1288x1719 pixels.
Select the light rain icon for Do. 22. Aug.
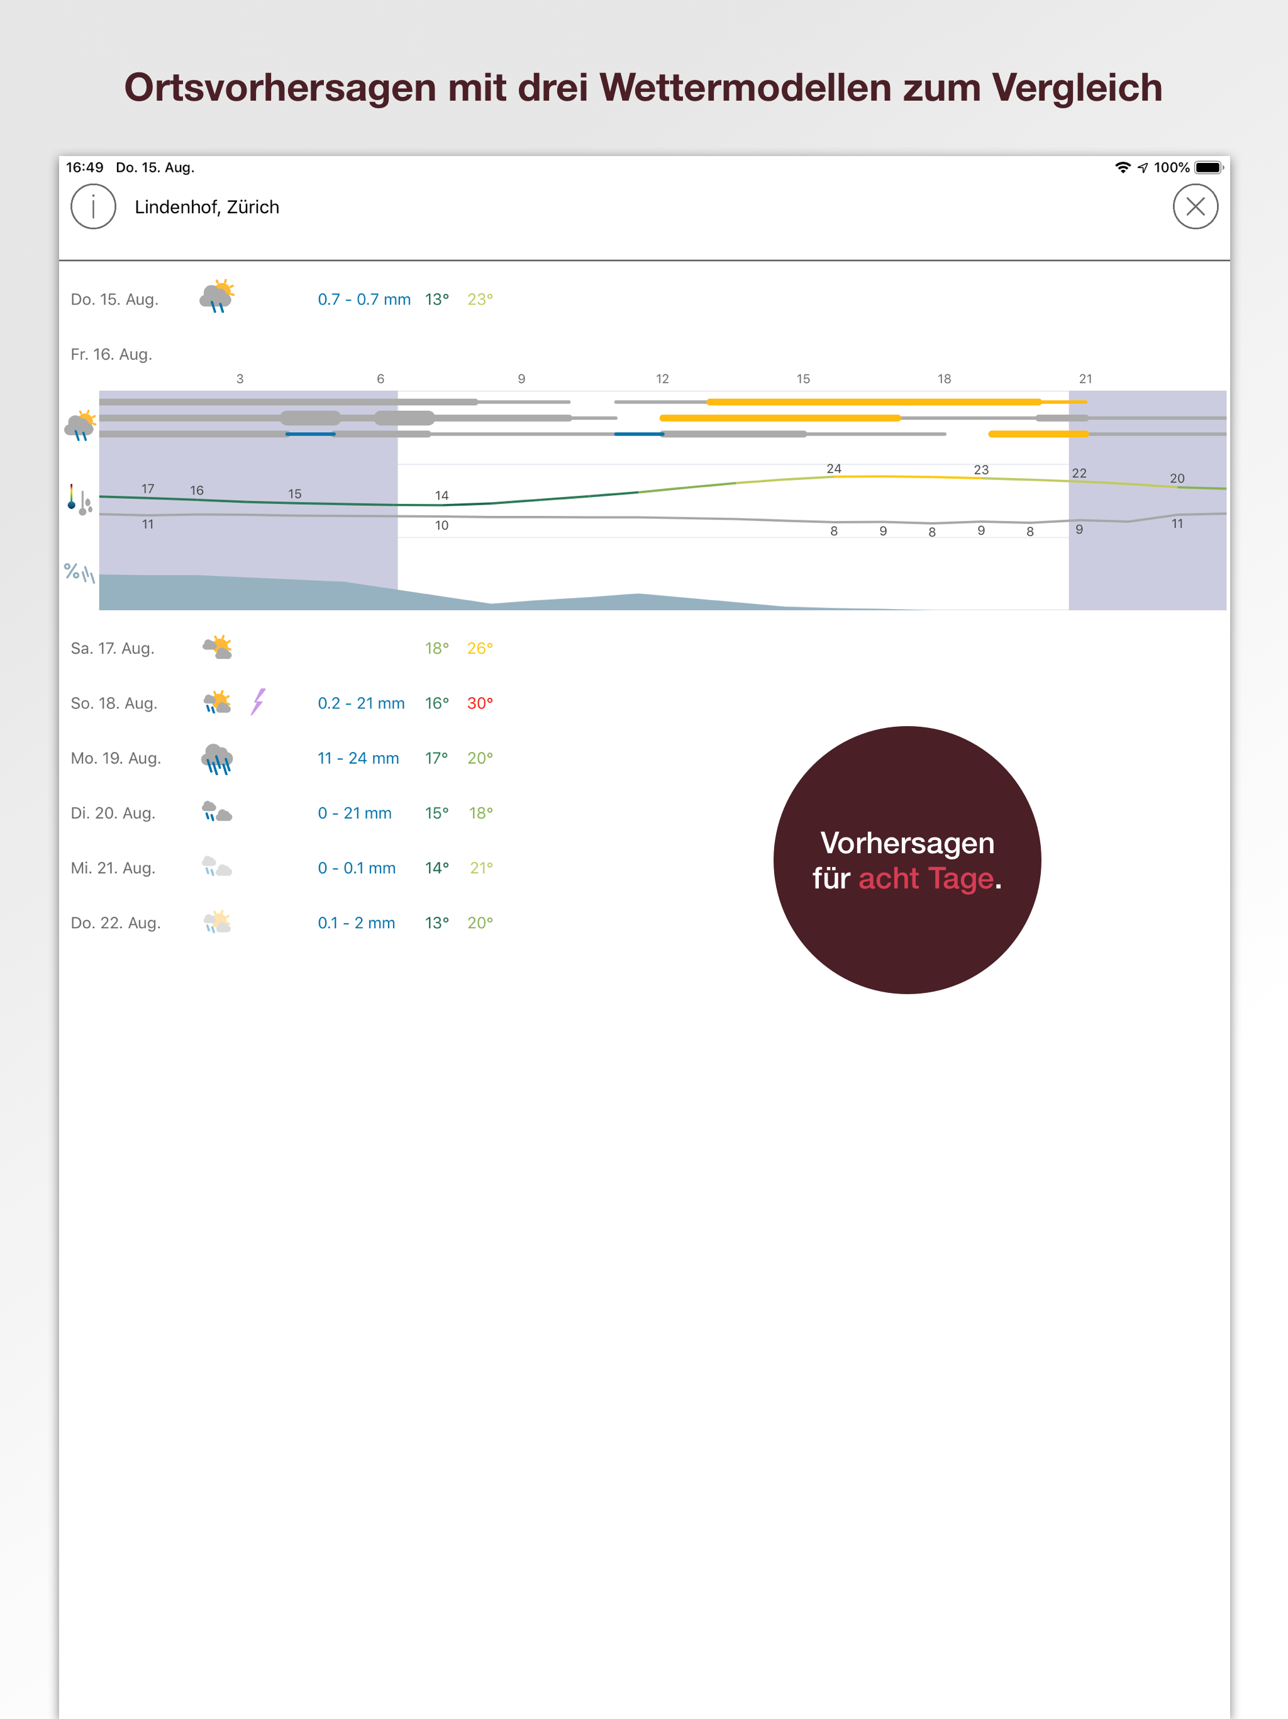[x=218, y=922]
